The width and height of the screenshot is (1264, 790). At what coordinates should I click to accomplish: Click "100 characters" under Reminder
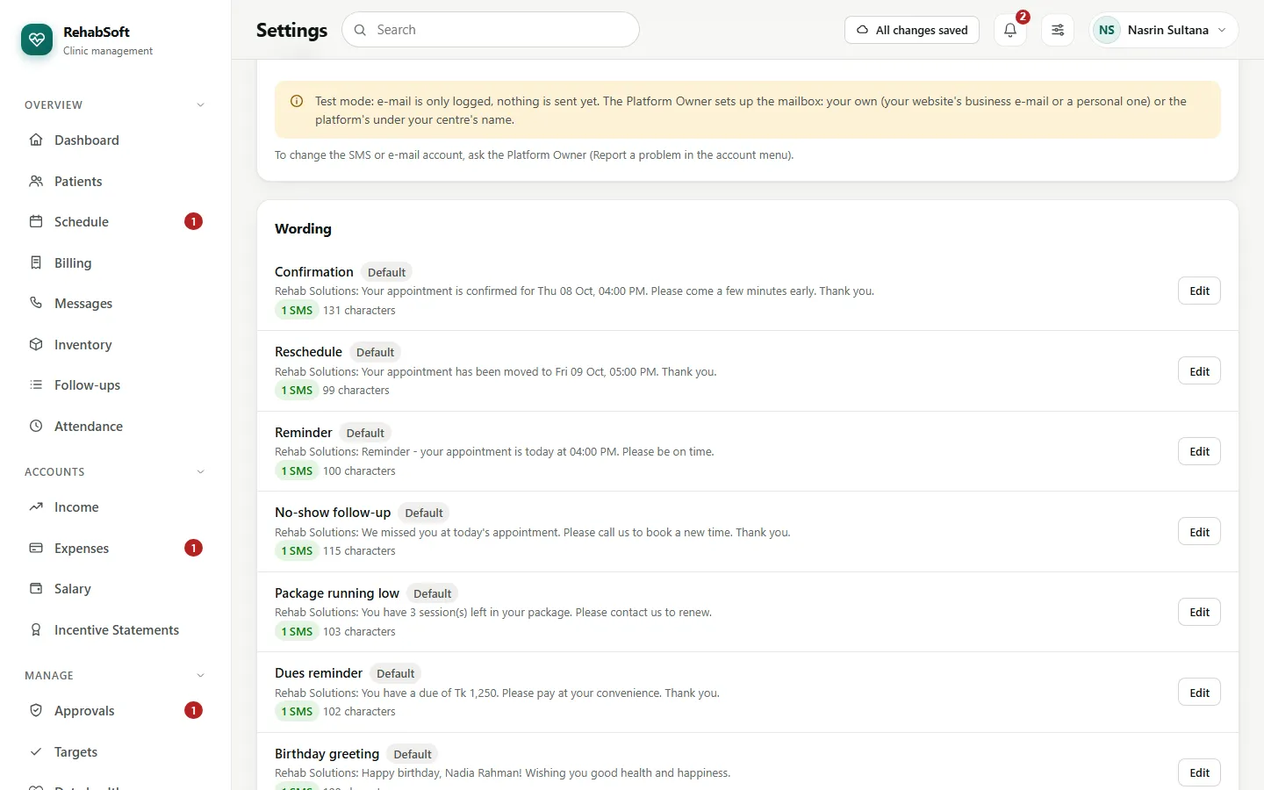(359, 471)
